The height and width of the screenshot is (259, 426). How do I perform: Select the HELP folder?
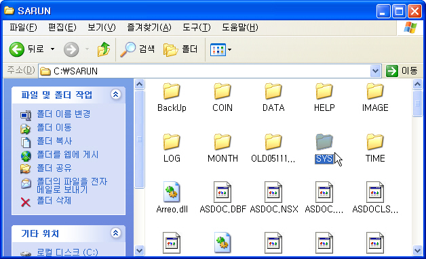[324, 97]
